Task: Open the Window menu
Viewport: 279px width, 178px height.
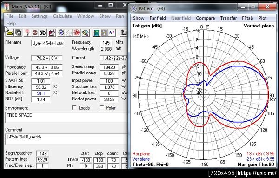Action: pos(86,16)
